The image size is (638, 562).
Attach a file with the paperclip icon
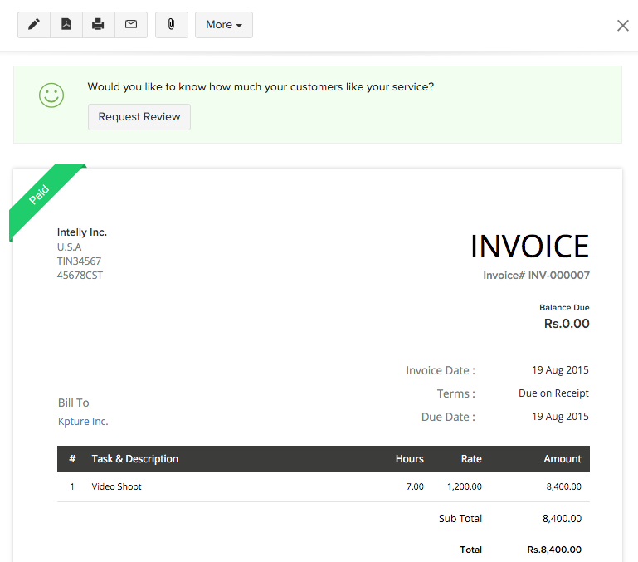tap(172, 25)
